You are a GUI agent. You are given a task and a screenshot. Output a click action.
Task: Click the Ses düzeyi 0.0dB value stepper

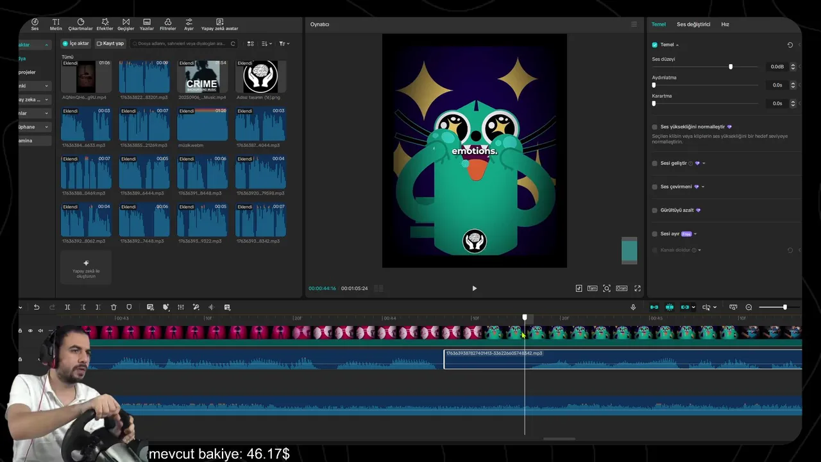793,67
